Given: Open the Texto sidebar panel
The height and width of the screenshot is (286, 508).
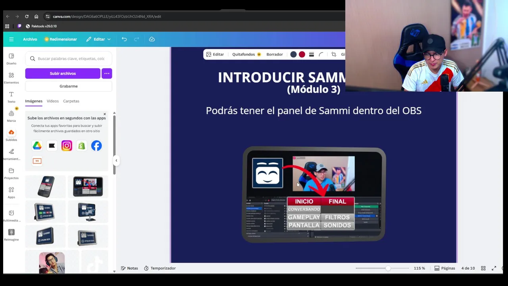Looking at the screenshot, I should pyautogui.click(x=11, y=97).
